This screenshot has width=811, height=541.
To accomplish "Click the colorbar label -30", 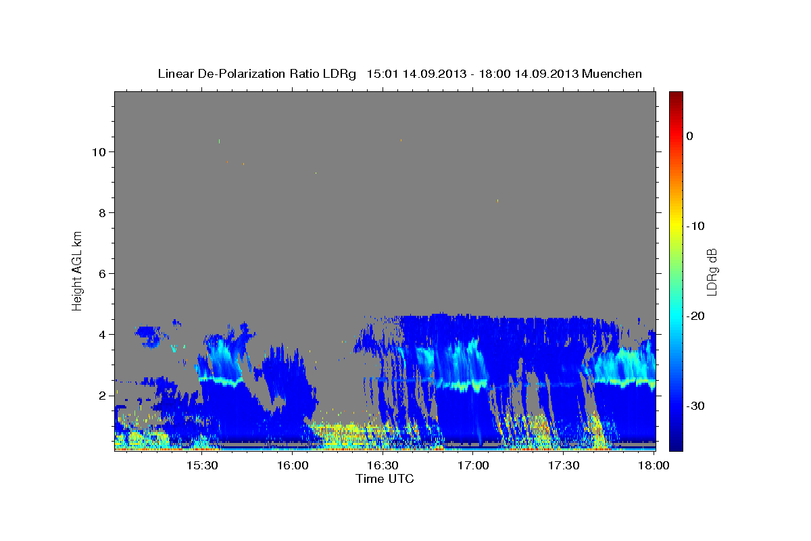I will (x=696, y=406).
